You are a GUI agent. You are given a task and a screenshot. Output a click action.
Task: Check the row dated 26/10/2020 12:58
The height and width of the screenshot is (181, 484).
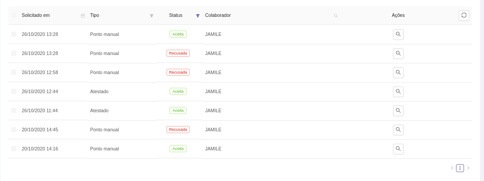(x=14, y=72)
